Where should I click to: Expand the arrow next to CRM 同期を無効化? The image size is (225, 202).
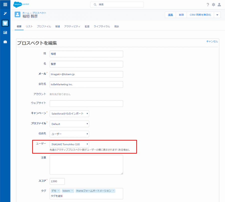pyautogui.click(x=217, y=15)
